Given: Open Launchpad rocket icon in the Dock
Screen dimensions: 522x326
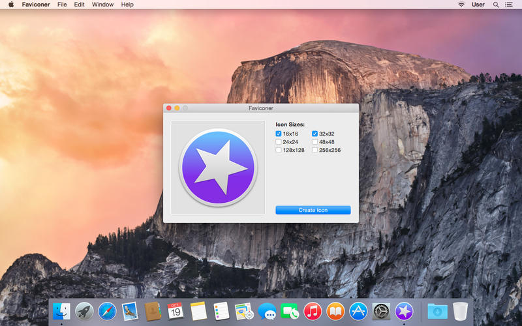Looking at the screenshot, I should coord(84,311).
